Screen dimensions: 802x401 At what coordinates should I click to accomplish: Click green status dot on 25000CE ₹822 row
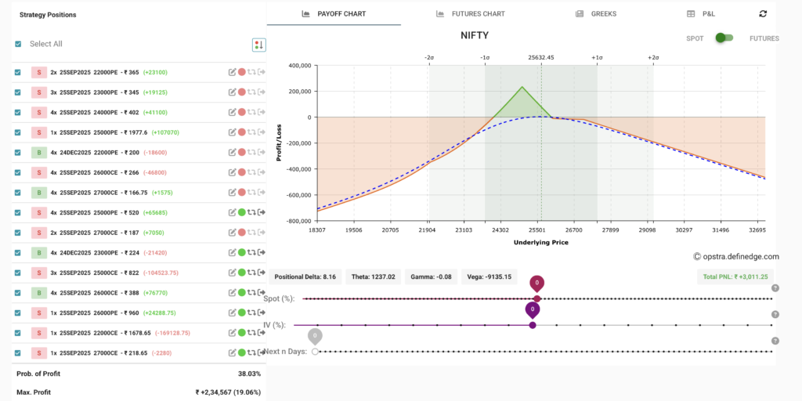tap(242, 273)
